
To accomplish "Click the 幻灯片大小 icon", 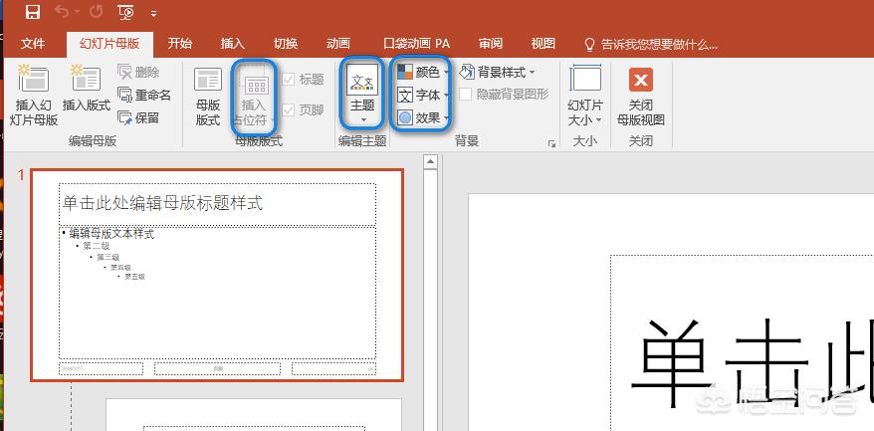I will tap(585, 78).
